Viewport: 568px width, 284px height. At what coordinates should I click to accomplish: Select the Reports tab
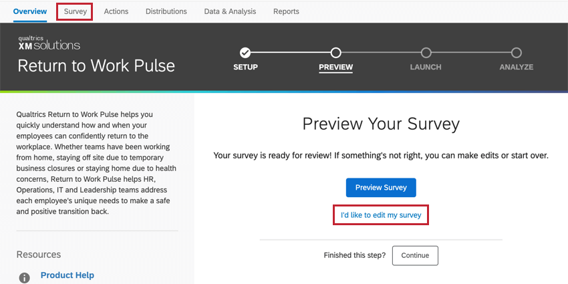pyautogui.click(x=286, y=11)
